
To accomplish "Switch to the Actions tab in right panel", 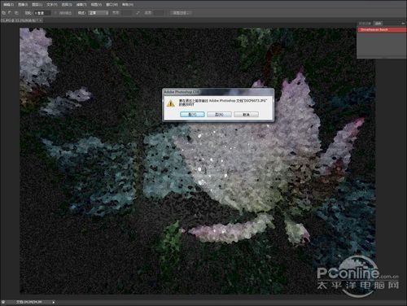I will coord(378,24).
